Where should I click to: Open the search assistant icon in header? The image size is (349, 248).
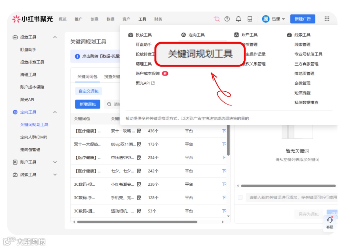[x=217, y=19]
